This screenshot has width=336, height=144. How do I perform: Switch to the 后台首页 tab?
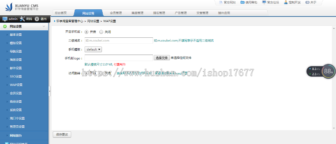pos(60,13)
